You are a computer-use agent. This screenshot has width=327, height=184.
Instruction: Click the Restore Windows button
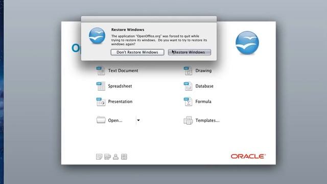click(x=190, y=52)
